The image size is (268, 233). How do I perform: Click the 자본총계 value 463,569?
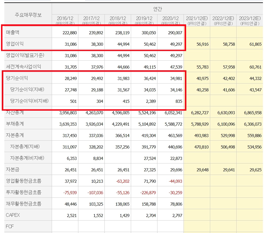pyautogui.click(x=175, y=136)
